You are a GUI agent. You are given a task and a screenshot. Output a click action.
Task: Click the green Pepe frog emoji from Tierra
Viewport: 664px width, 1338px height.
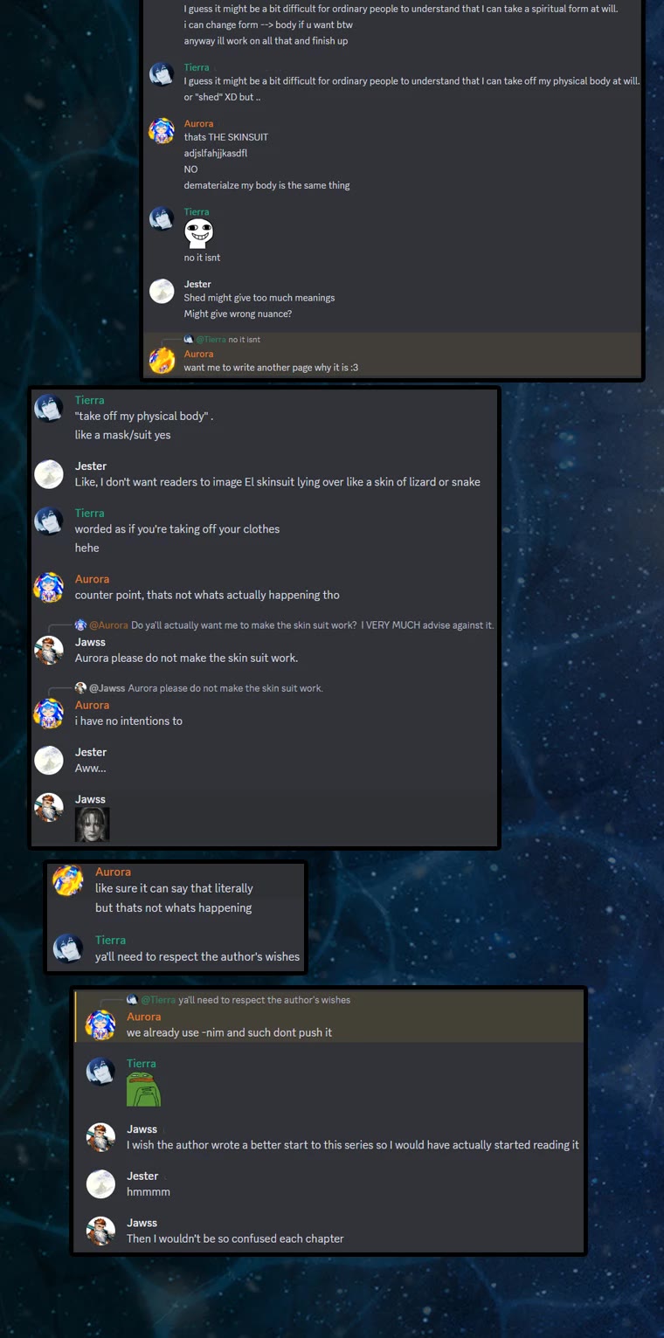(x=144, y=1090)
